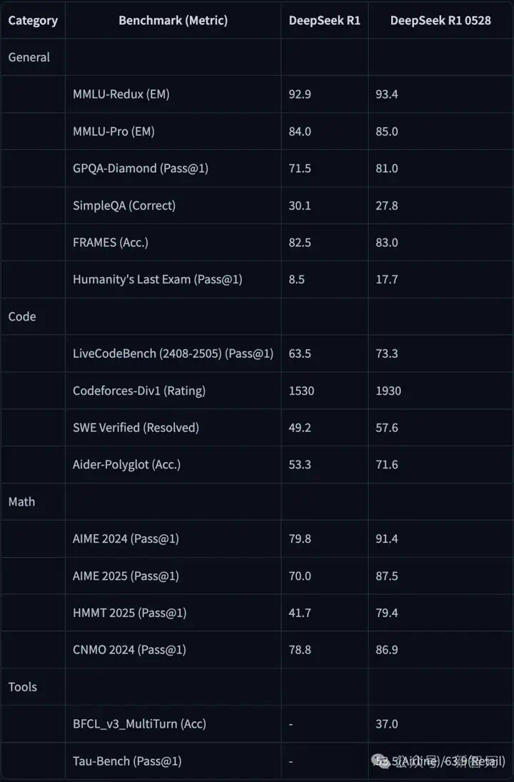The width and height of the screenshot is (514, 782).
Task: Click the Codeforces-Div1 score 1930
Action: tap(388, 391)
